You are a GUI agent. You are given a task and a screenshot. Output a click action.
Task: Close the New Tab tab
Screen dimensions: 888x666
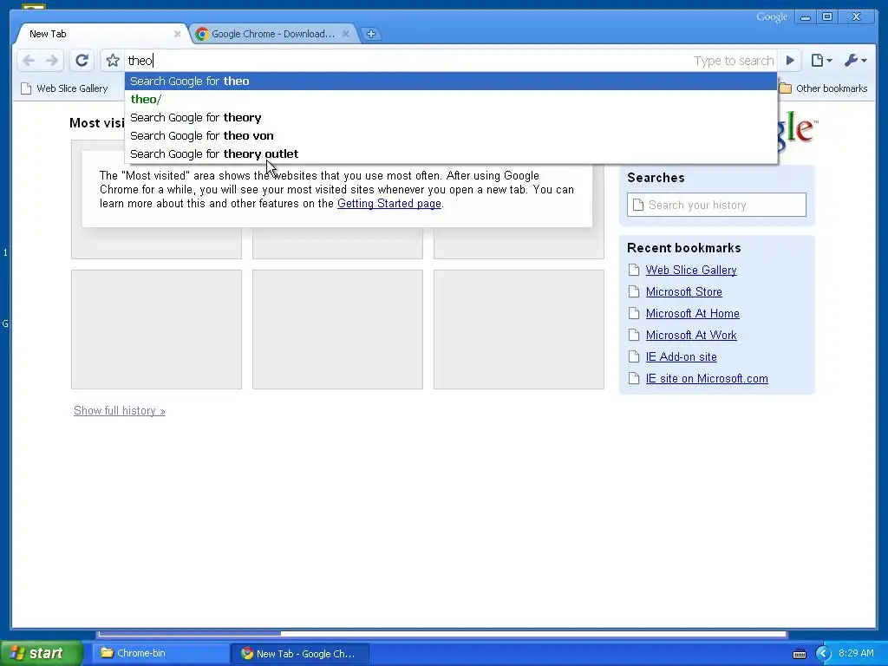point(177,34)
